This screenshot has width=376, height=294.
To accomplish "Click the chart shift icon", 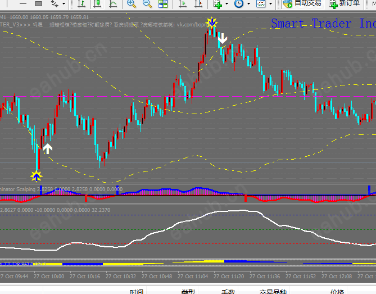I will point(199,3).
